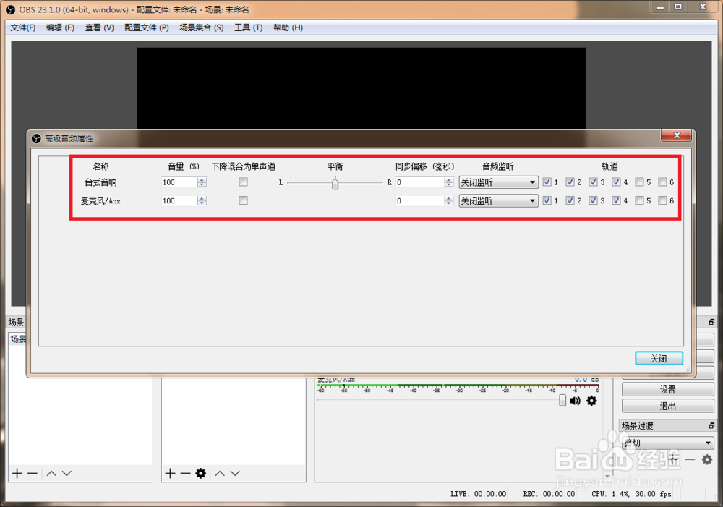Open the 查看(V) menu
The width and height of the screenshot is (723, 507).
click(x=99, y=27)
